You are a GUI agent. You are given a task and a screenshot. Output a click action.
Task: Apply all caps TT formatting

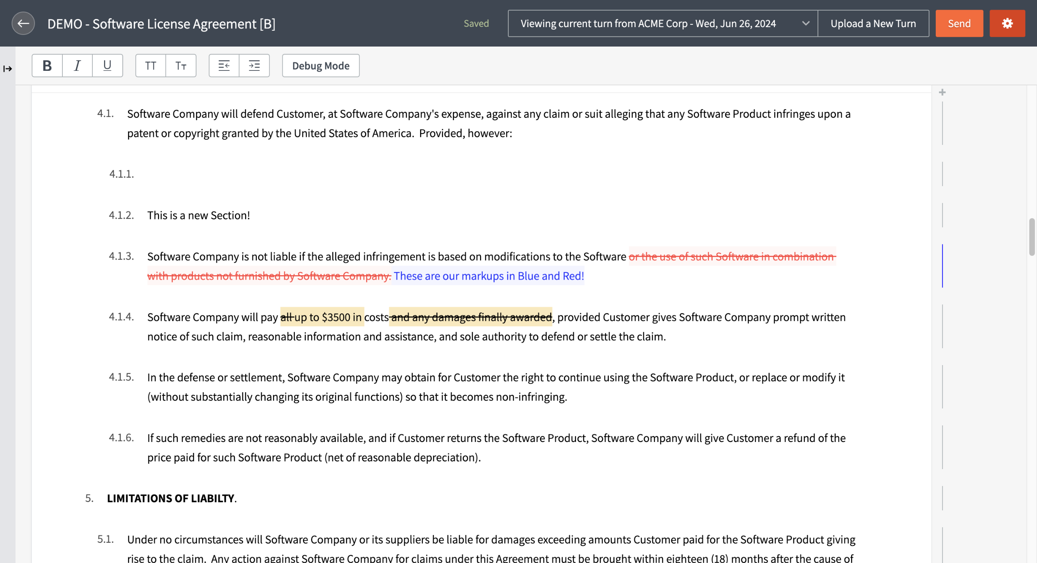150,66
